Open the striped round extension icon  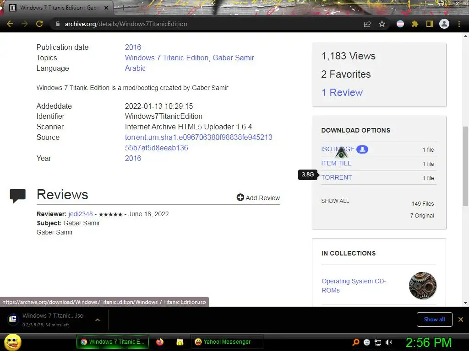point(400,24)
